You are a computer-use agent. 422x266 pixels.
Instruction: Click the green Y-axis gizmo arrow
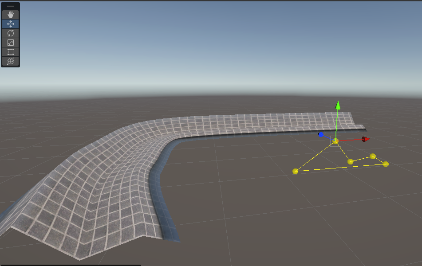coord(338,106)
